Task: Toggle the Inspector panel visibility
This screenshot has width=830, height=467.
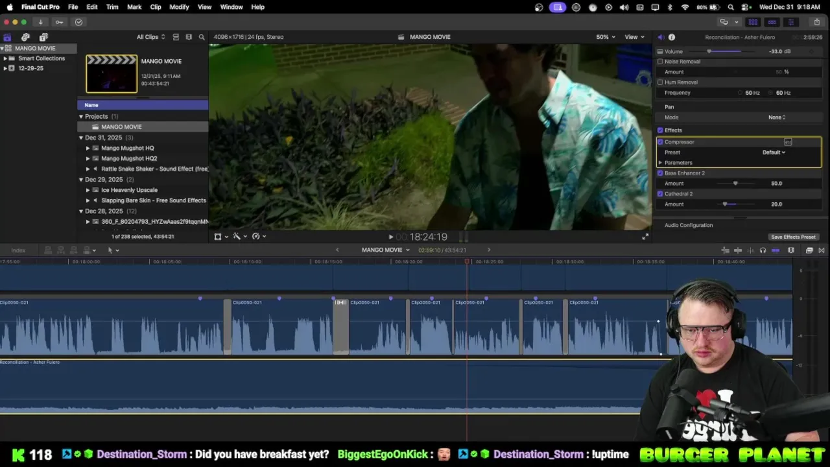Action: coord(790,22)
